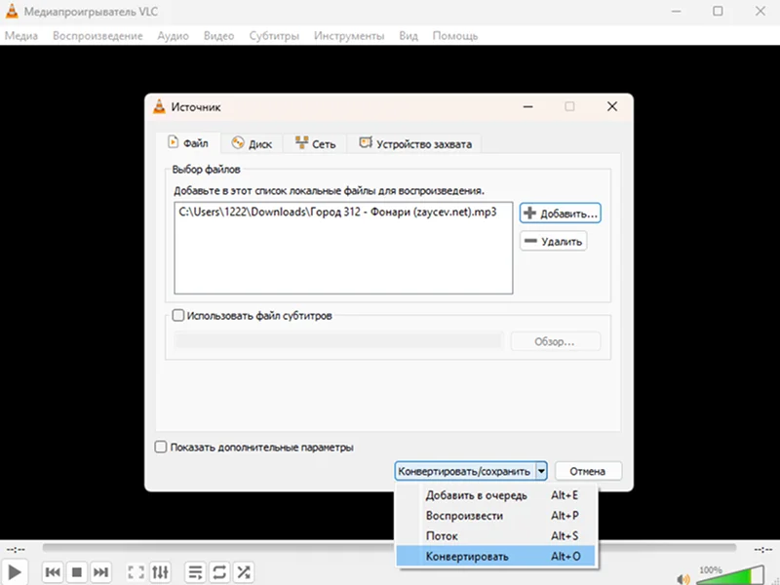Open the Инструменты menu

pos(349,36)
